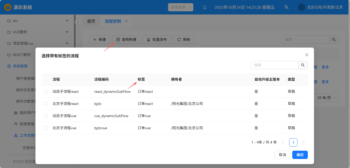
Task: Open the 菜单搜索 dropdown
Action: 181,7
